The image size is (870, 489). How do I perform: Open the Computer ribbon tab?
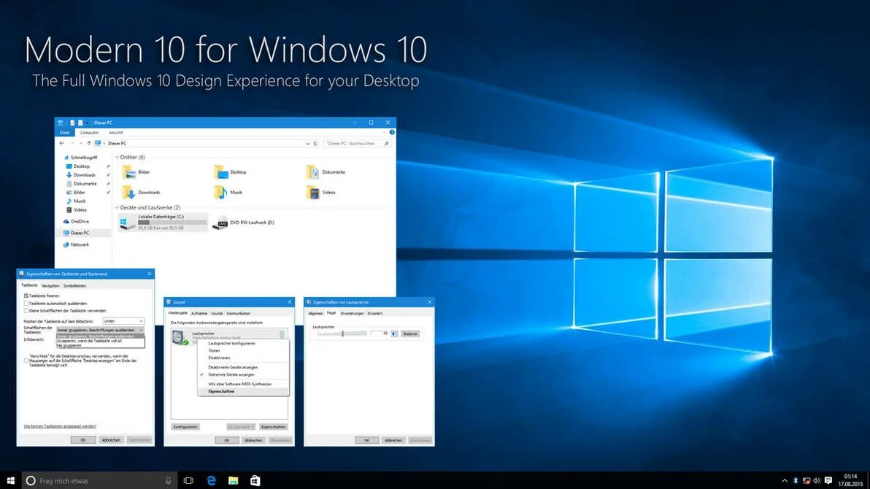click(x=89, y=133)
